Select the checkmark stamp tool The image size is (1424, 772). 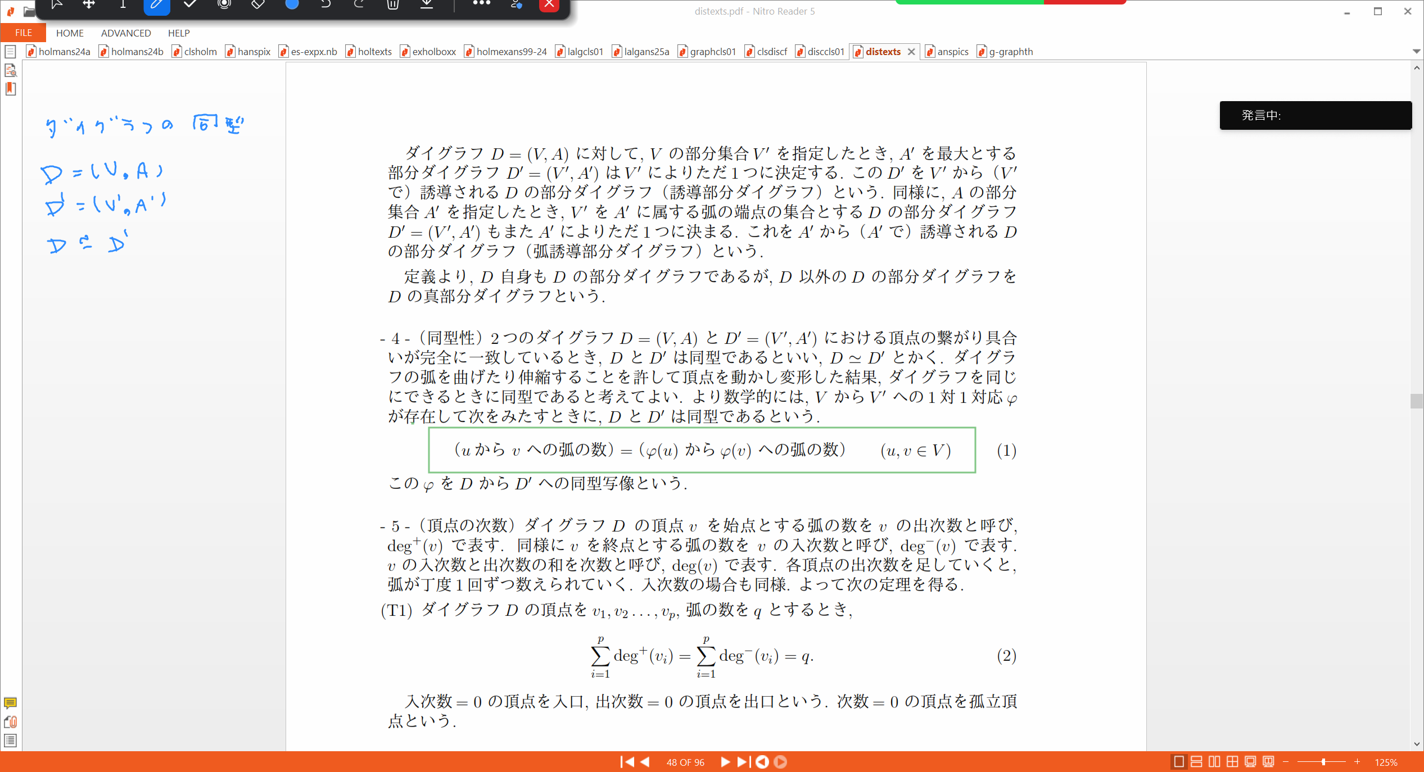point(190,4)
